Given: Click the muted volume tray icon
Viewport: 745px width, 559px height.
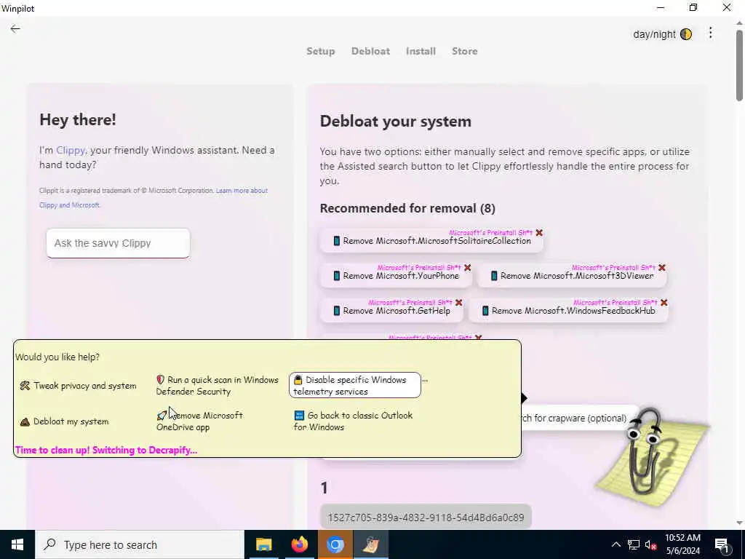Looking at the screenshot, I should tap(651, 545).
